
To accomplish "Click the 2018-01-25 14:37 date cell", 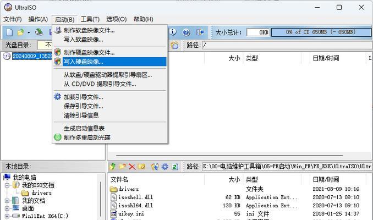I will (x=336, y=213).
